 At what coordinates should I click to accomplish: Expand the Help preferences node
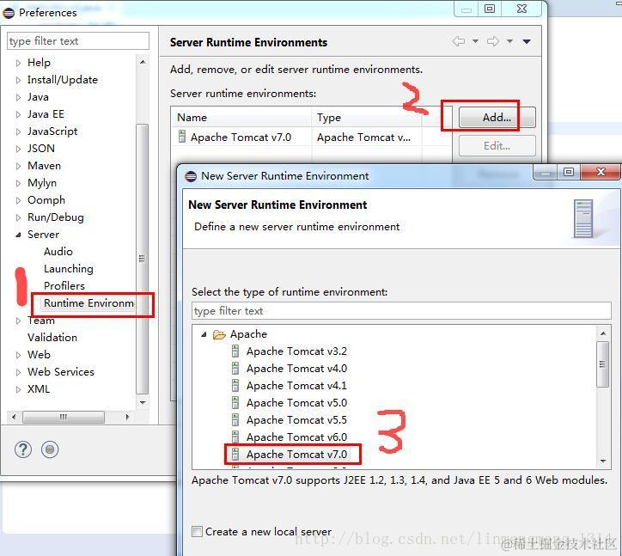(18, 63)
